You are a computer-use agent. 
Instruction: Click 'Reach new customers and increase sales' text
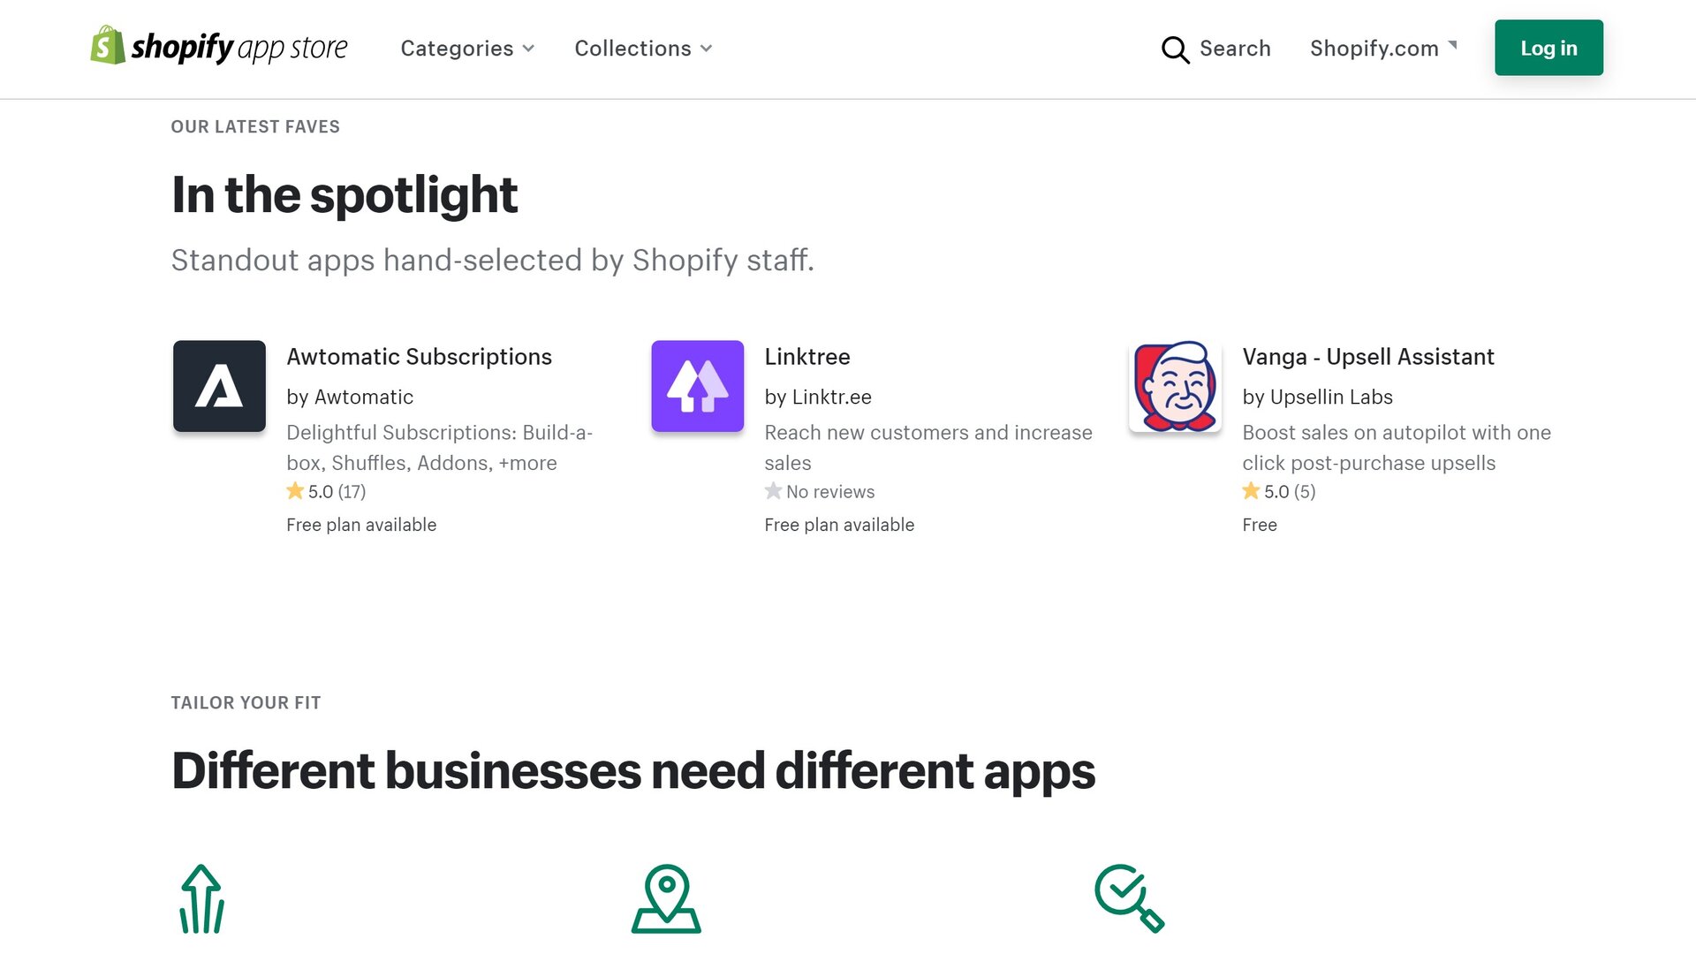click(x=928, y=448)
